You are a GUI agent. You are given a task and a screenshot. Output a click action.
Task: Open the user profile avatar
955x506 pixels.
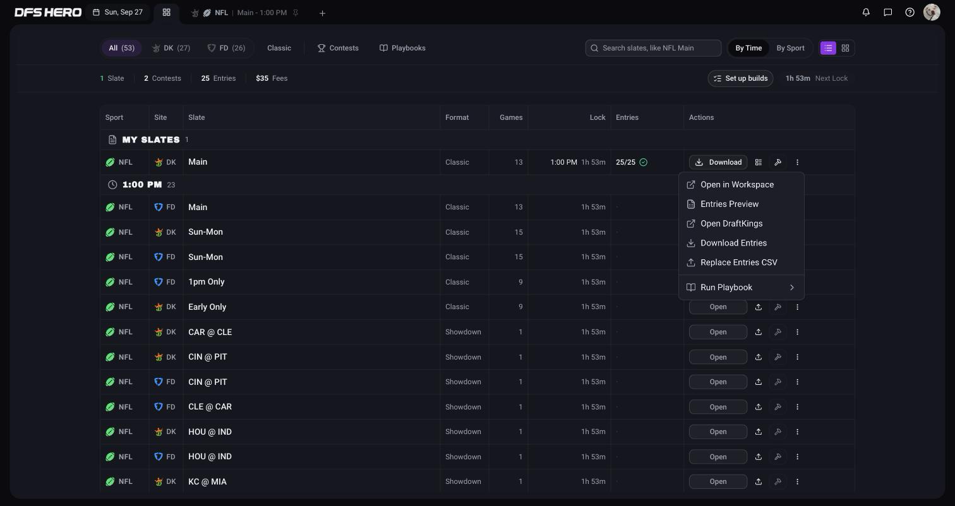(932, 12)
